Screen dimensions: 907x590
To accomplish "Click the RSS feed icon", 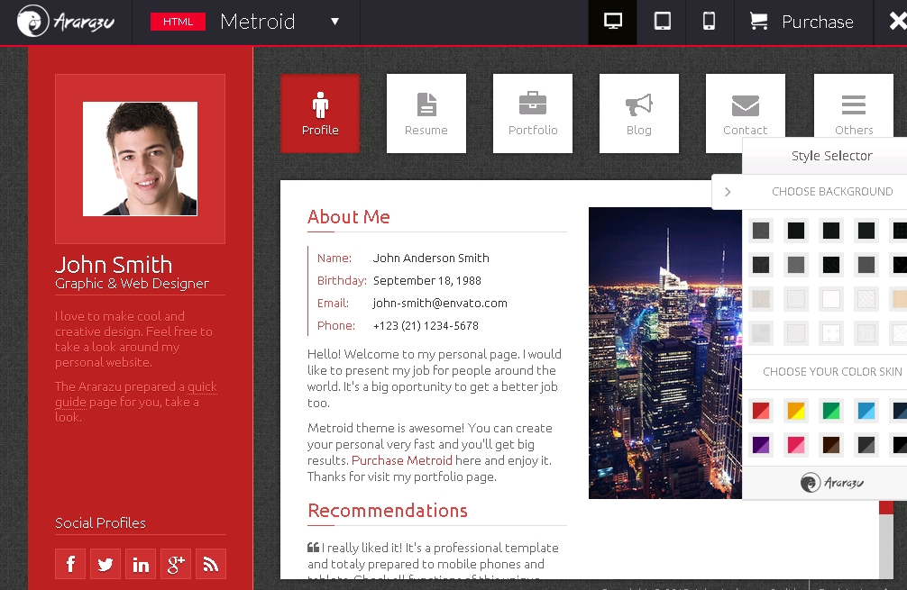I will [x=211, y=564].
